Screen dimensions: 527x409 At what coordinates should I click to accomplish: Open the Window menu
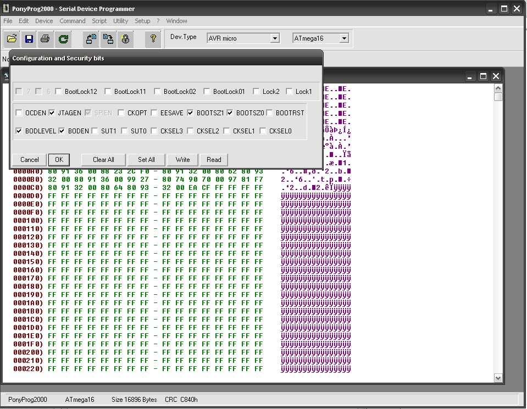(176, 21)
